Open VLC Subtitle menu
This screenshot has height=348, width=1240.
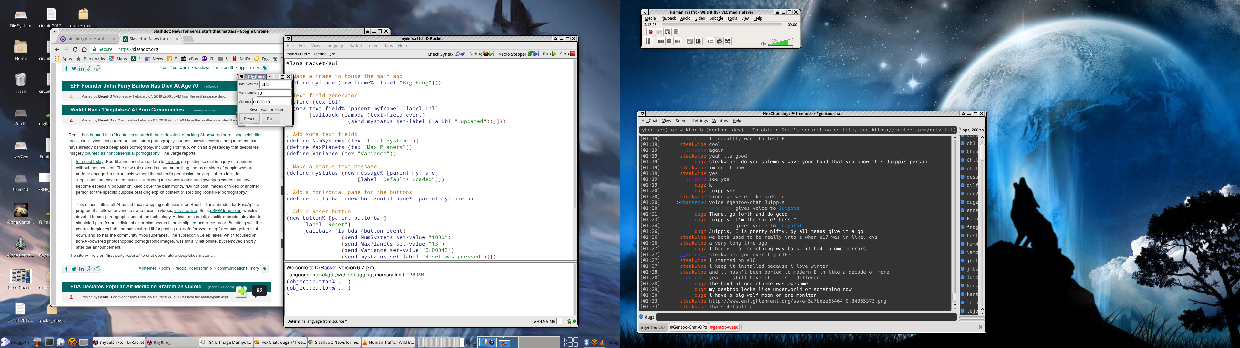pos(716,18)
